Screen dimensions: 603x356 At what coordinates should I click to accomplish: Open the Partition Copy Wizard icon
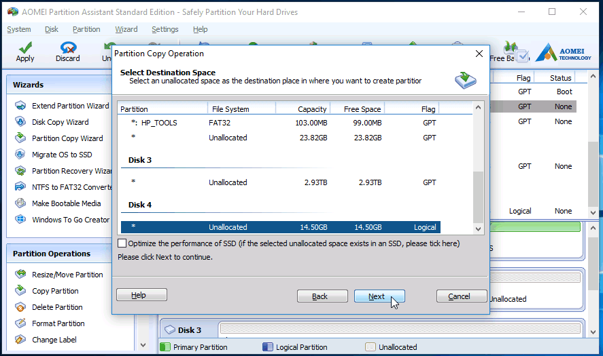tap(20, 138)
